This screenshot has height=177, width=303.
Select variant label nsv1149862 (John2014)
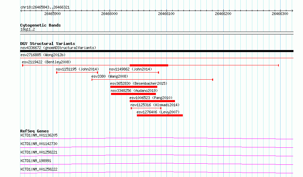130,69
